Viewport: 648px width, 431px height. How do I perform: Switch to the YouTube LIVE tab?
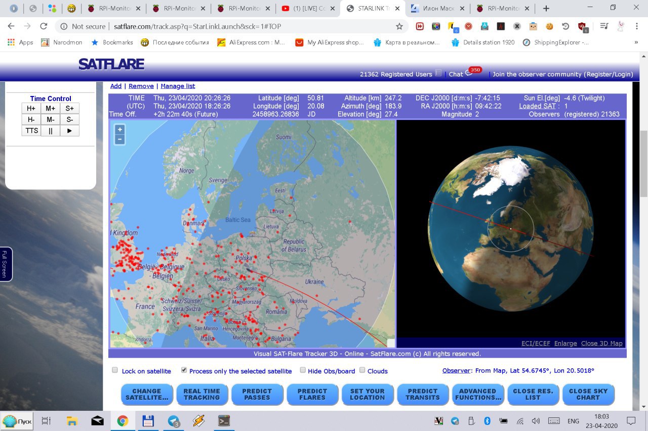click(309, 9)
